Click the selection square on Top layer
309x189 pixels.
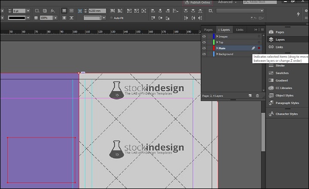[259, 42]
